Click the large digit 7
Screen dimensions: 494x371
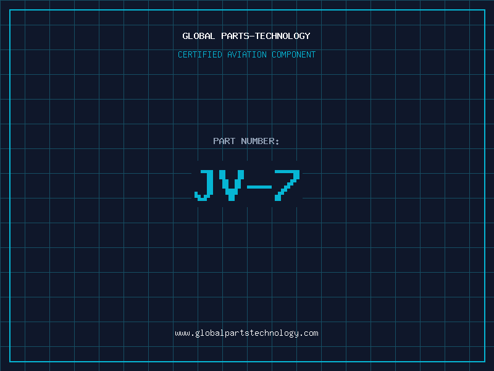(287, 185)
